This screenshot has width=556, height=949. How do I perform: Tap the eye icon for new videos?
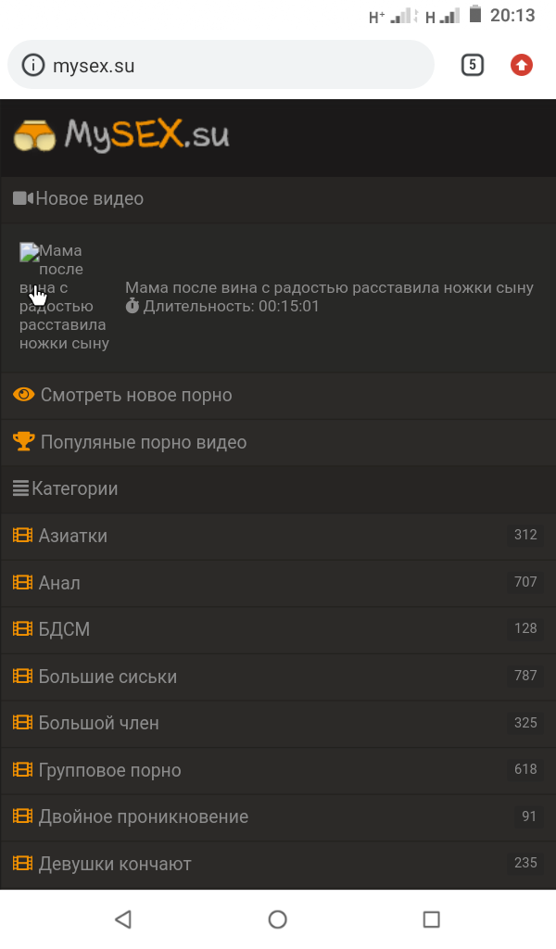coord(24,395)
